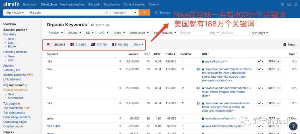Open trend chart for www.nike.com/ row
The image size is (300, 134).
(x=261, y=61)
